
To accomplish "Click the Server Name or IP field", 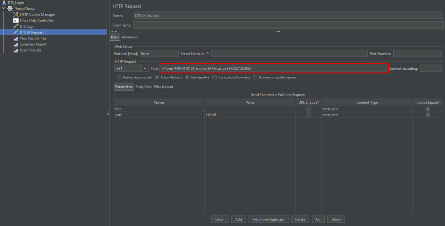I will tap(289, 54).
